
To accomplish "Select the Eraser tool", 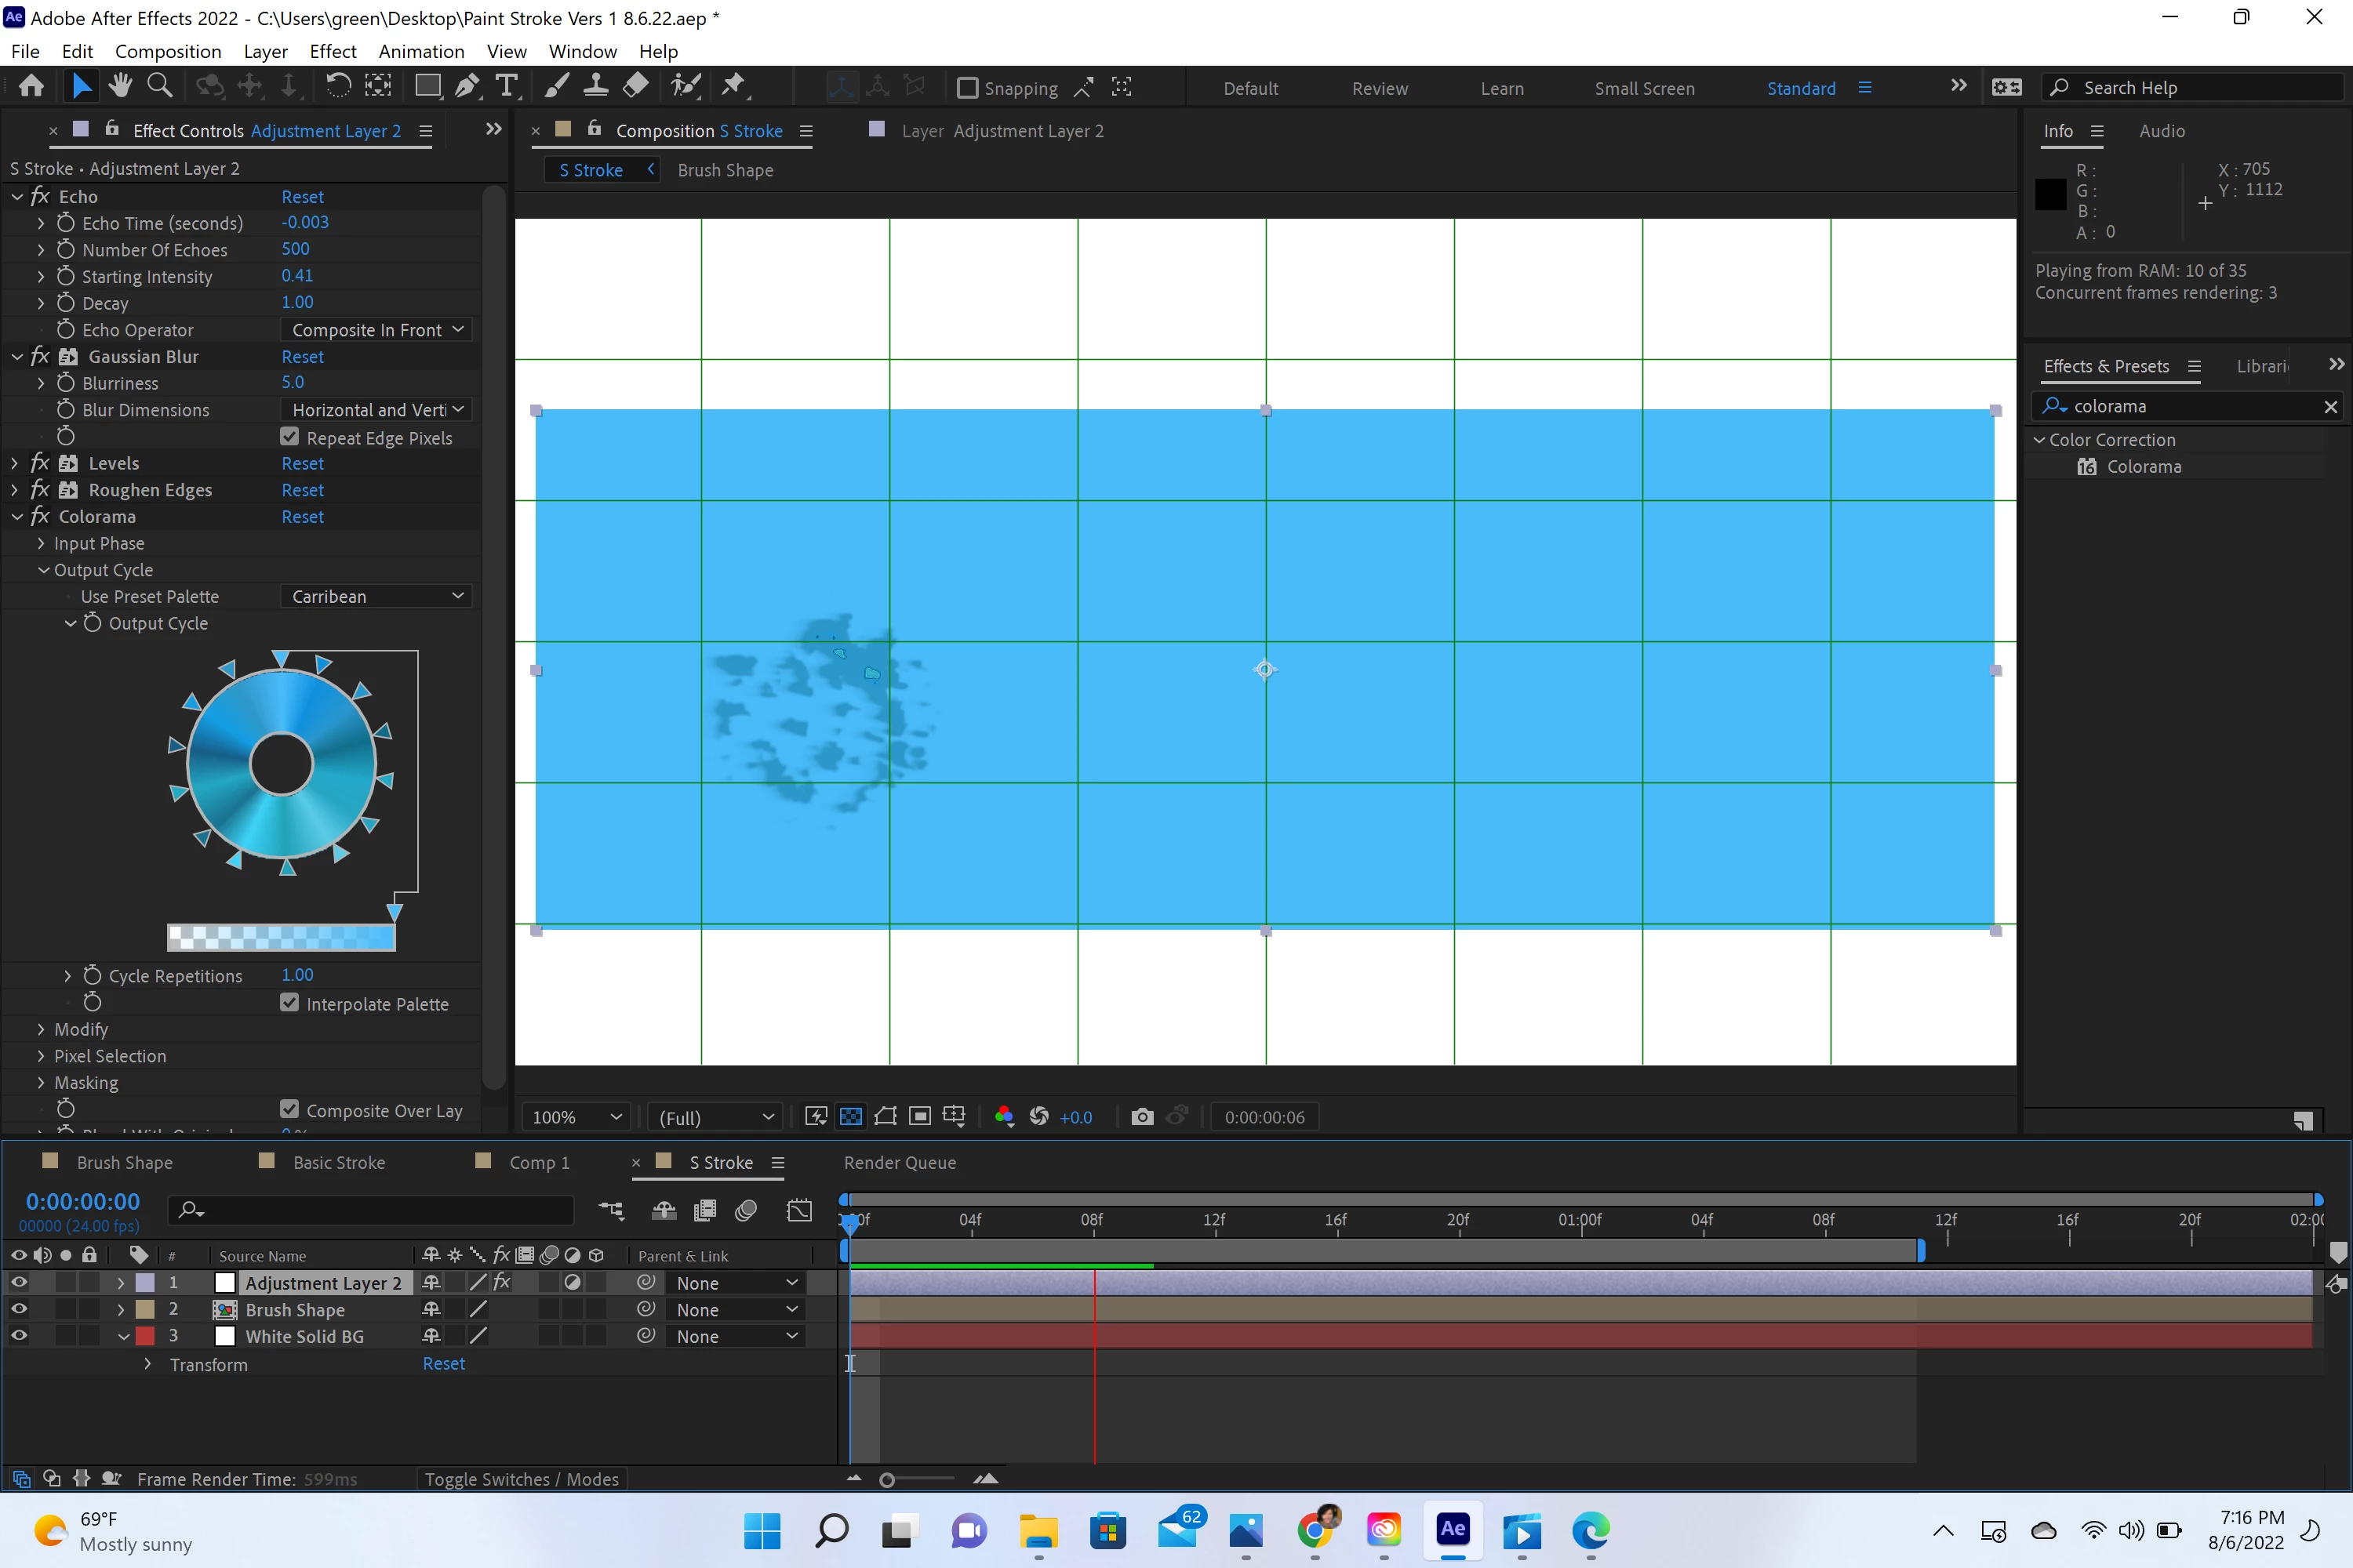I will pyautogui.click(x=635, y=87).
